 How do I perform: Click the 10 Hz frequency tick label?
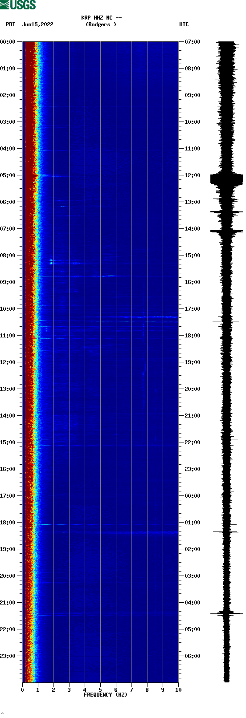click(178, 690)
